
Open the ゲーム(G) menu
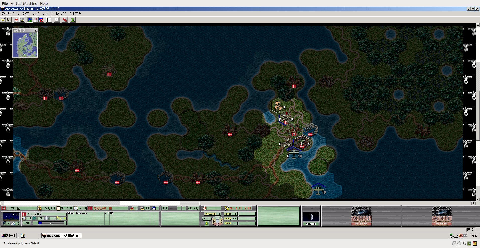coord(23,13)
